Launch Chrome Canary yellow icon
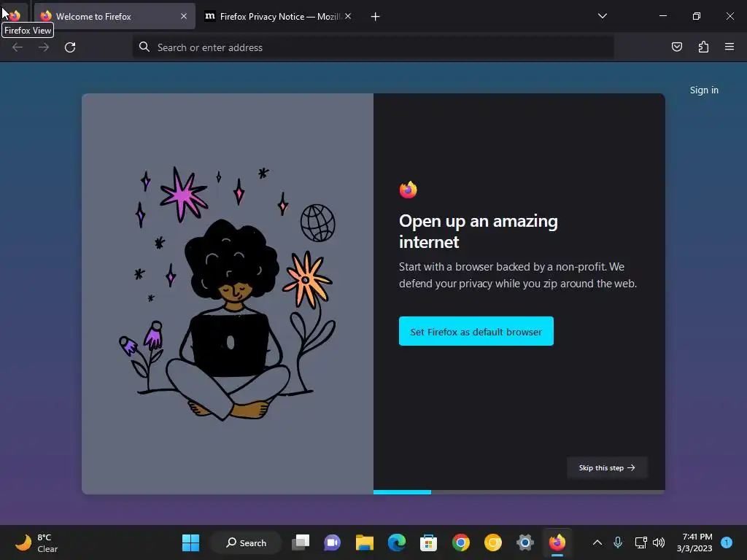Image resolution: width=747 pixels, height=560 pixels. [492, 542]
